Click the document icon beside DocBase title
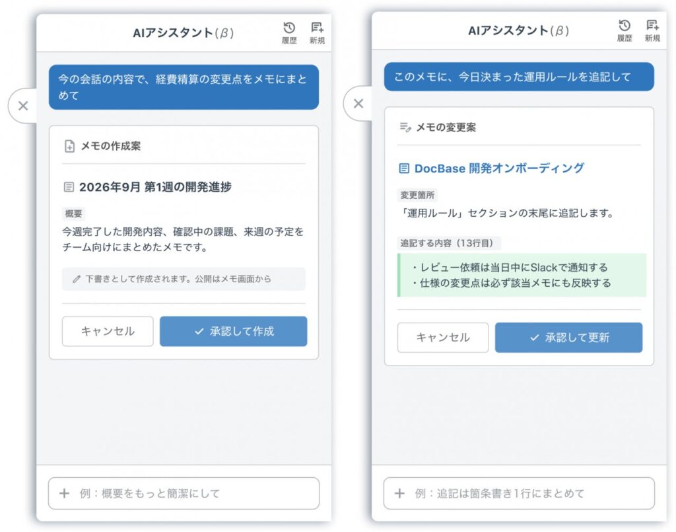The image size is (676, 532). click(404, 169)
